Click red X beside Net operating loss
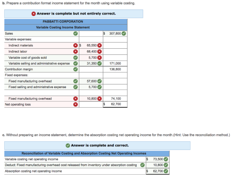Image resolution: width=234 pixels, height=178 pixels. (x=76, y=104)
